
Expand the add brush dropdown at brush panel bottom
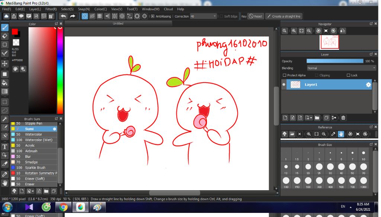33,191
